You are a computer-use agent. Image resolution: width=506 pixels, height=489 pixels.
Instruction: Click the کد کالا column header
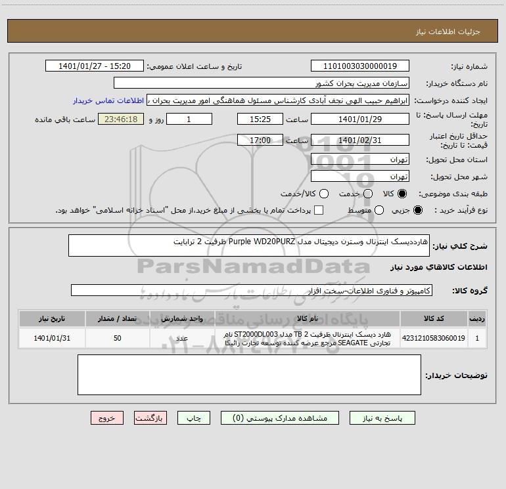[434, 318]
